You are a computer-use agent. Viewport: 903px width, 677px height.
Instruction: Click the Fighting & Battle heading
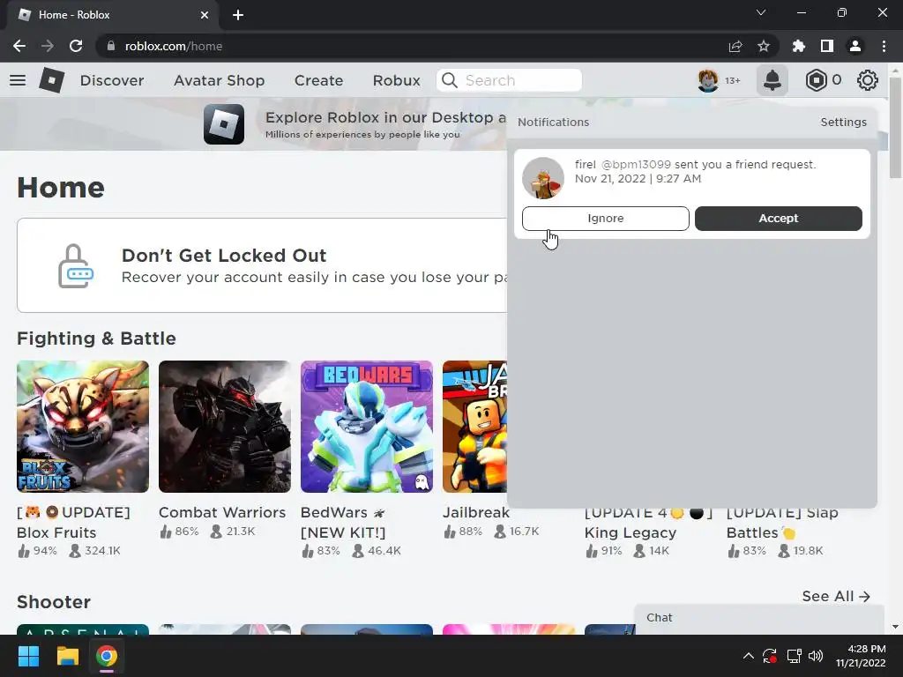(x=96, y=338)
